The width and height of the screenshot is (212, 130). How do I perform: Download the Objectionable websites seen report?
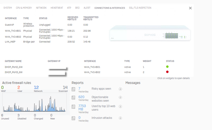click(120, 97)
